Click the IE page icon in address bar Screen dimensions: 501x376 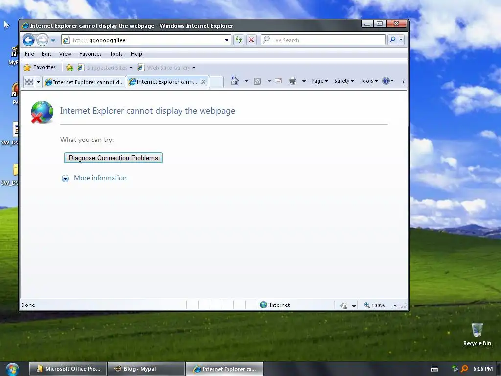(x=66, y=40)
